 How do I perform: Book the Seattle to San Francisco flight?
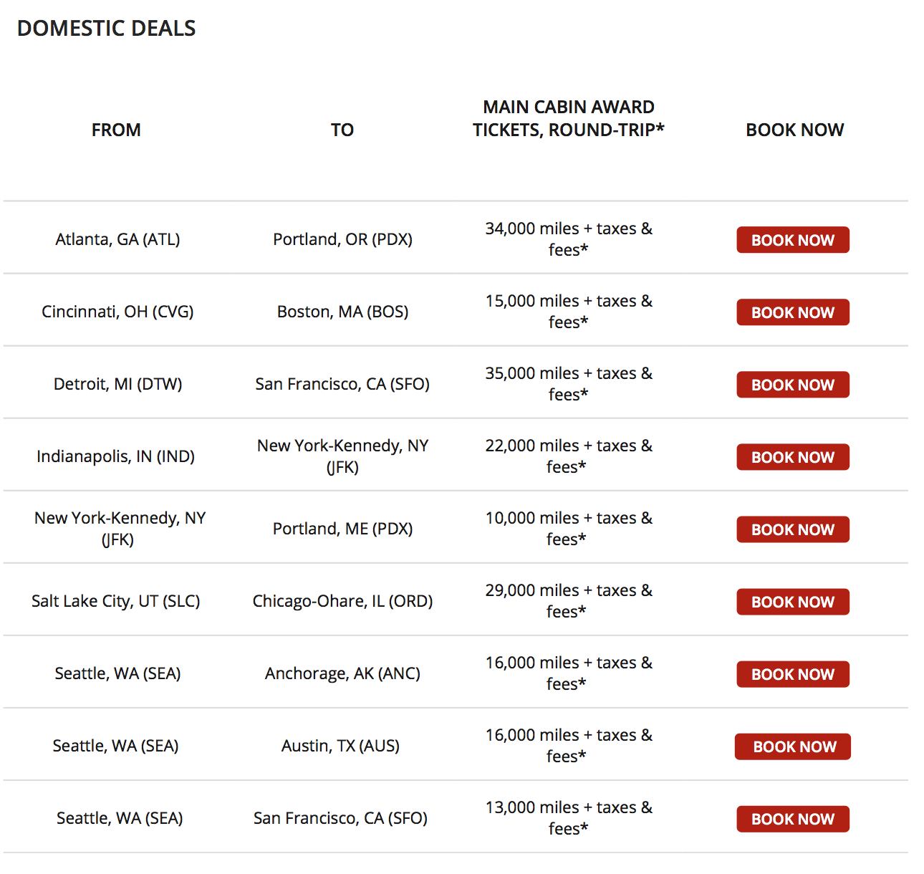pos(793,819)
